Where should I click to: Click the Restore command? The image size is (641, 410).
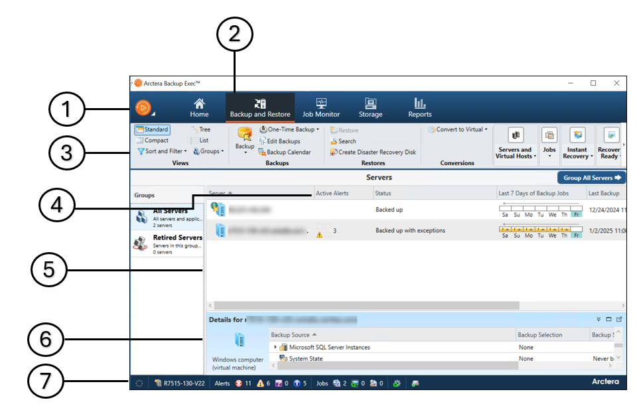344,131
